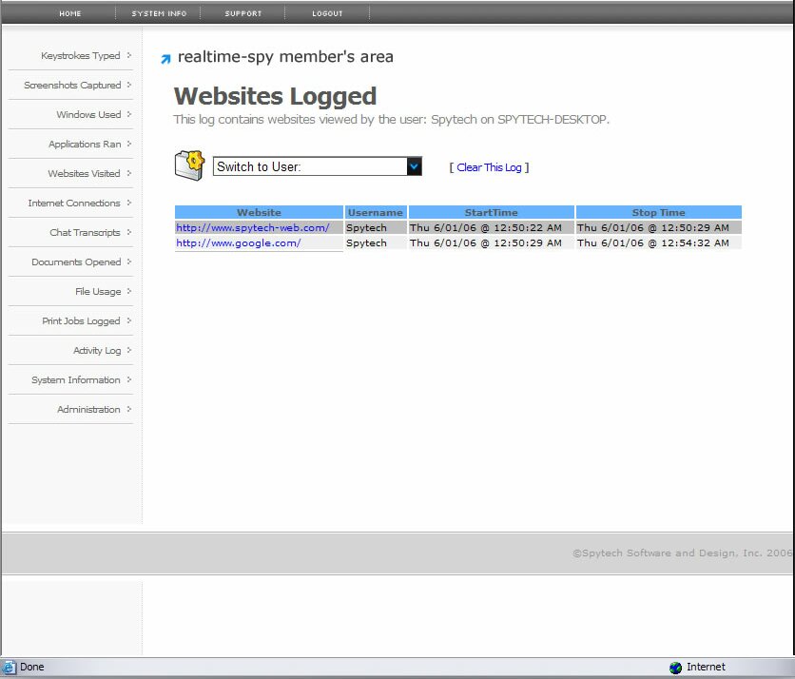Expand the Screenshots Captured sidebar arrow
Screen dimensions: 795x679
(x=128, y=85)
